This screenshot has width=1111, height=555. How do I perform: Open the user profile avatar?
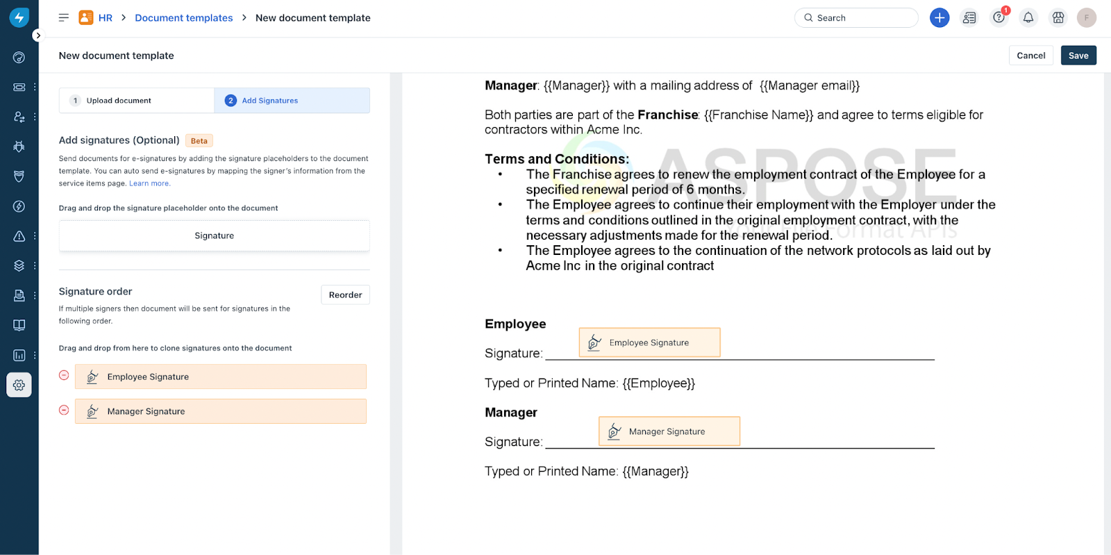pos(1087,18)
